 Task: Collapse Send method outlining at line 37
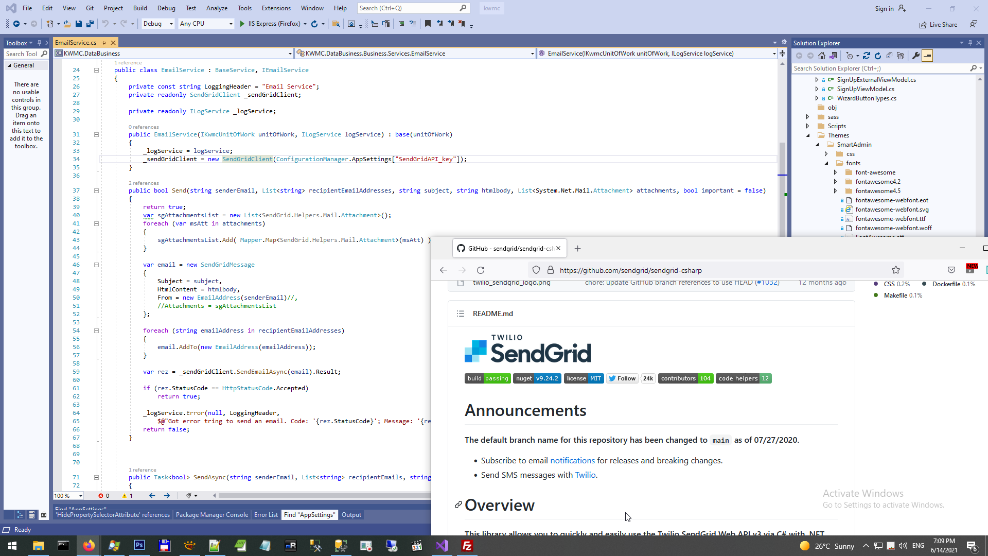[x=96, y=190]
